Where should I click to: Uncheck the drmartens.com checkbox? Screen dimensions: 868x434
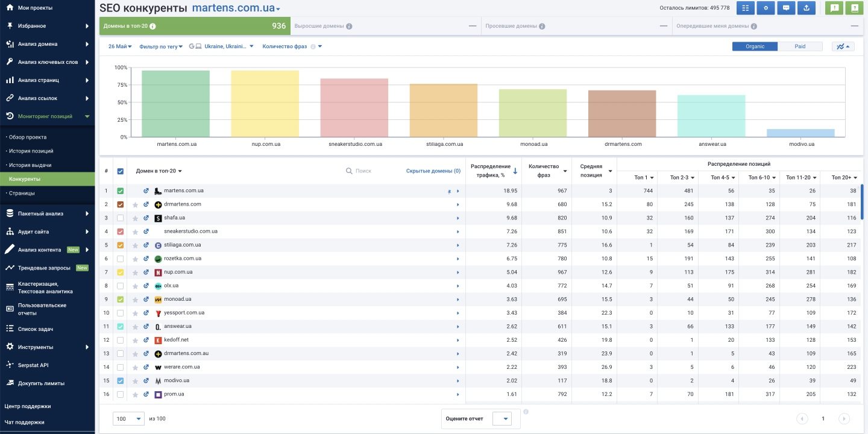[x=121, y=204]
